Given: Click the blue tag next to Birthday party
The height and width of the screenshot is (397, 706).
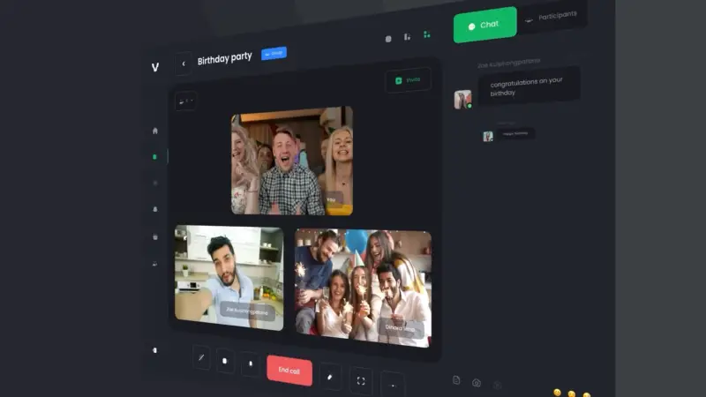Looking at the screenshot, I should (x=274, y=53).
